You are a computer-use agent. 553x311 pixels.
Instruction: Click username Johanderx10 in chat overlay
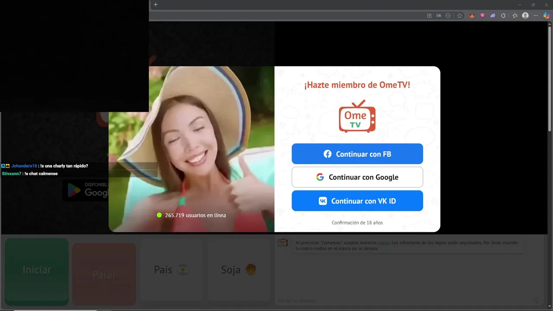pyautogui.click(x=24, y=166)
